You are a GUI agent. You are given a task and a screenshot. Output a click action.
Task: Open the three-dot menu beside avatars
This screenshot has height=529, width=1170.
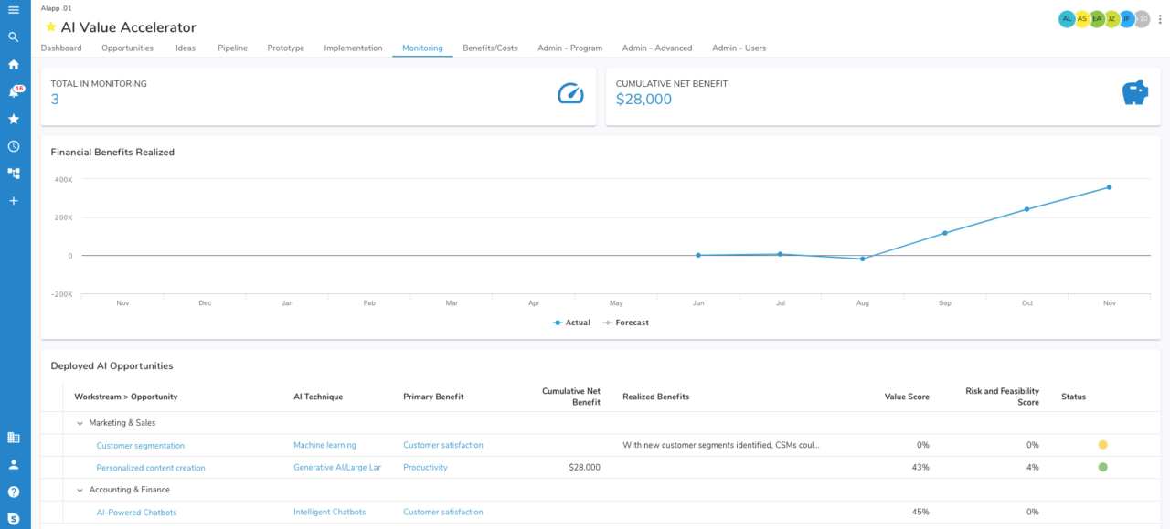coord(1160,19)
